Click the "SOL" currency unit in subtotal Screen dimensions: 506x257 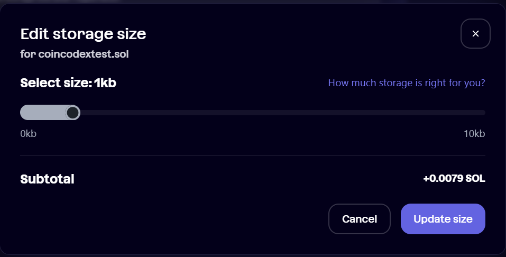[475, 179]
